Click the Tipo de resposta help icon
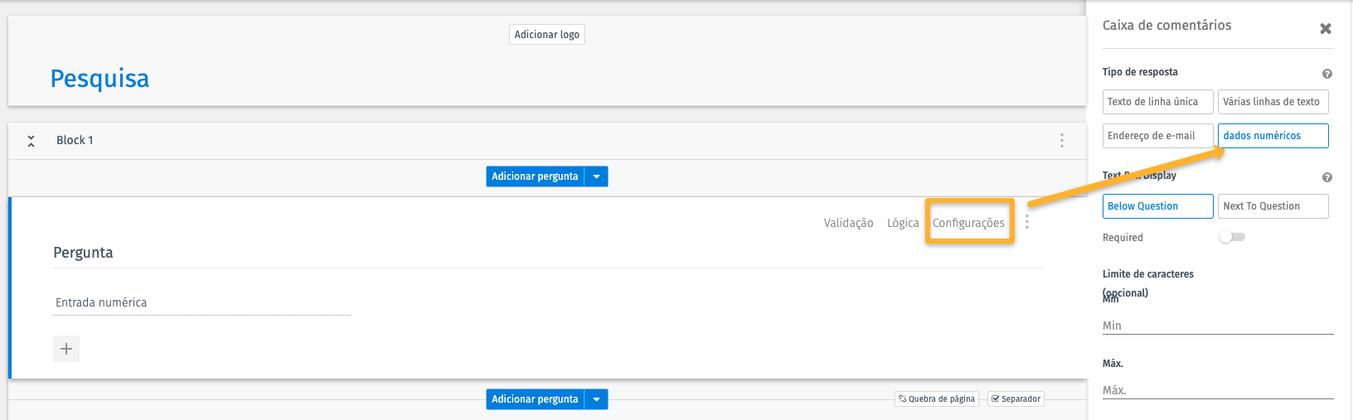Image resolution: width=1353 pixels, height=420 pixels. (1326, 74)
